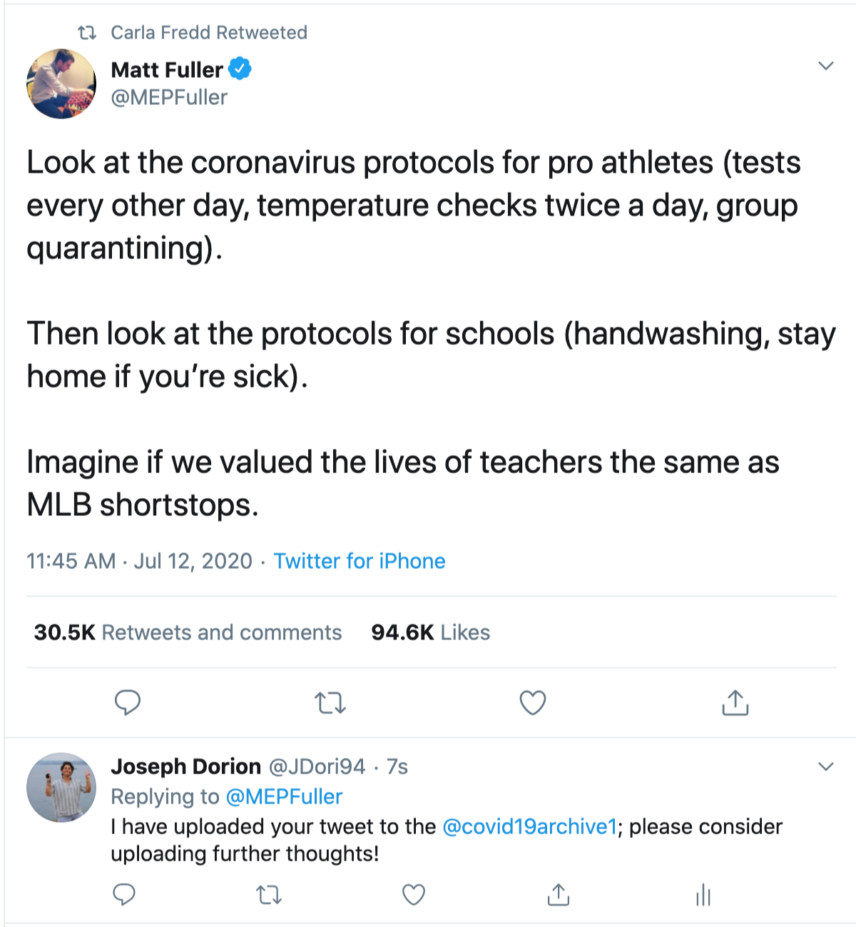The width and height of the screenshot is (856, 927).
Task: Open @MEPFuller in Replying to line
Action: point(284,796)
